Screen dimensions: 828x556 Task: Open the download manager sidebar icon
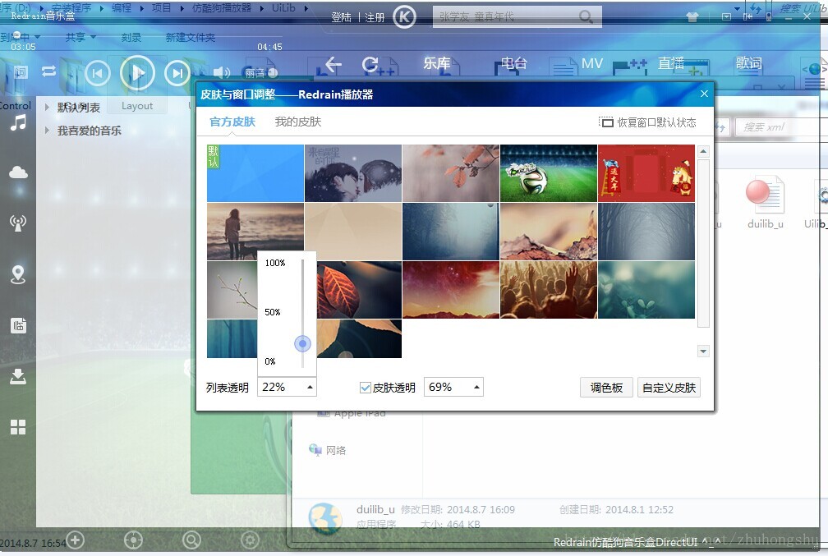click(x=18, y=376)
